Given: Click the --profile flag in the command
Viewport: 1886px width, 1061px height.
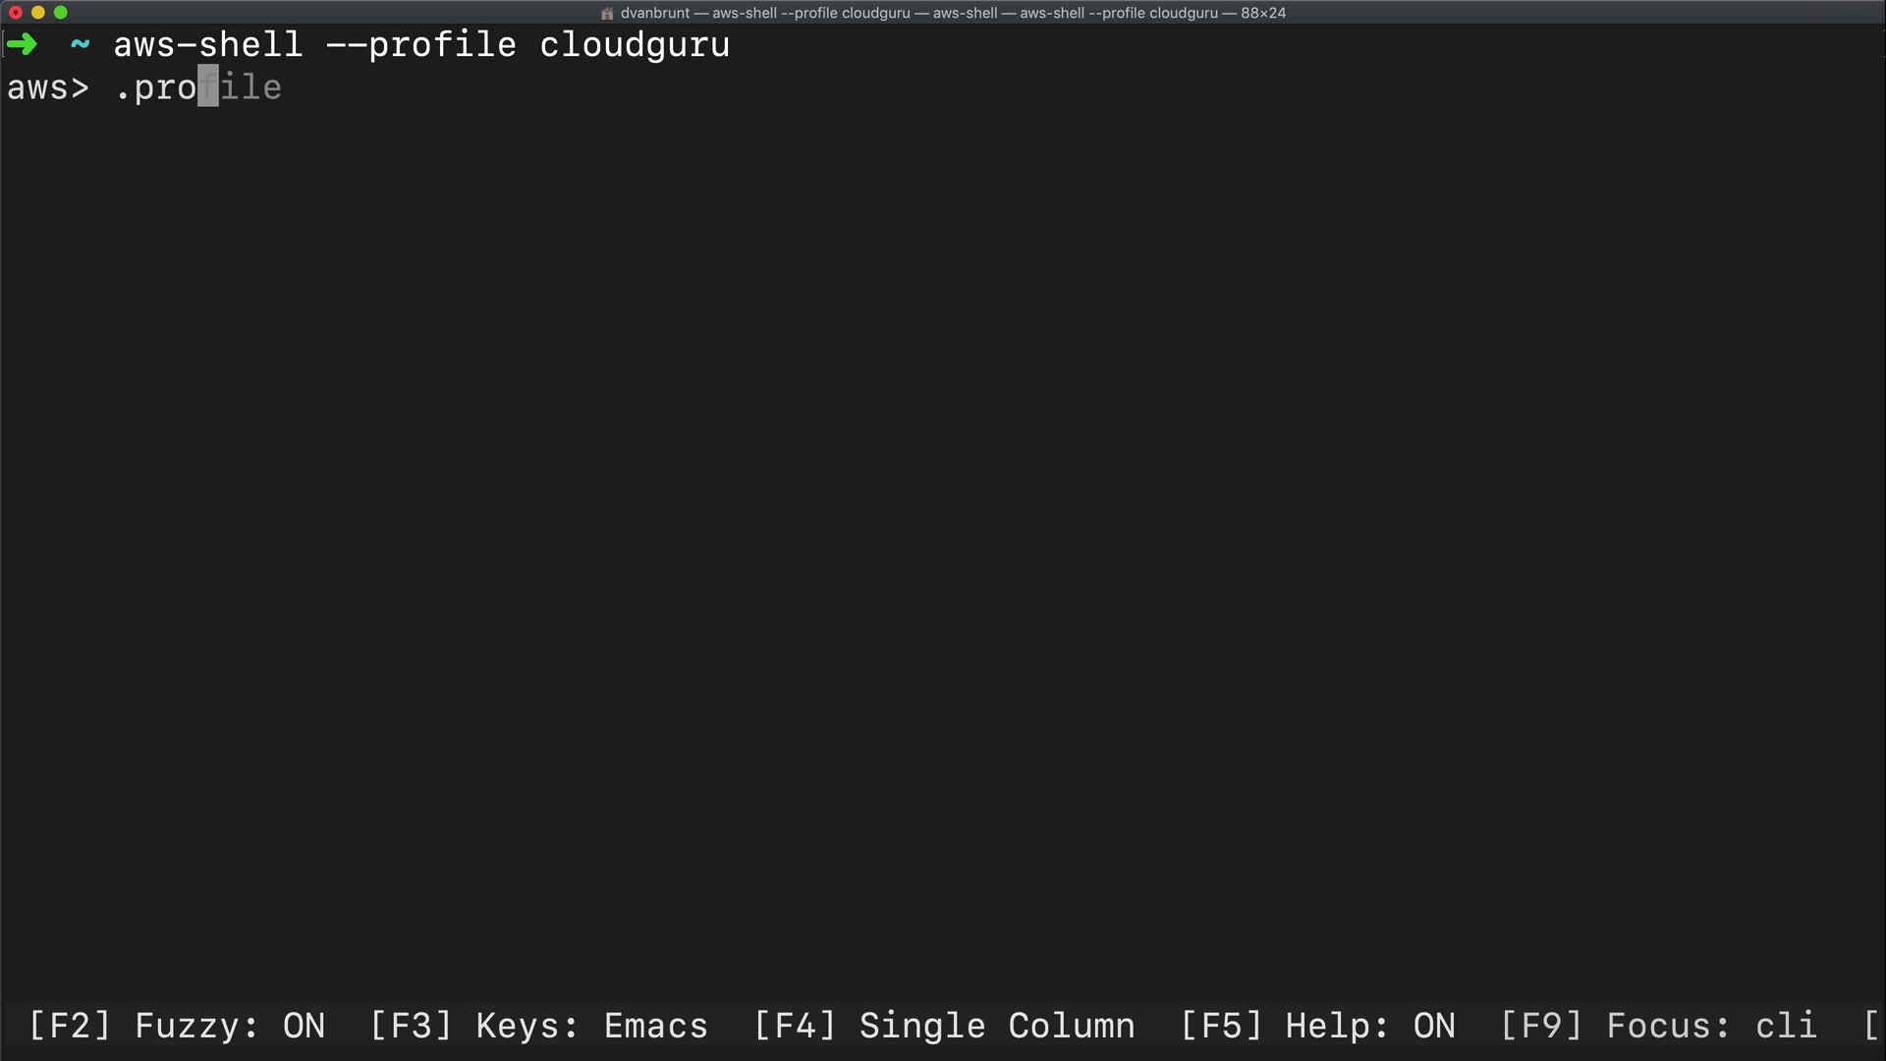Looking at the screenshot, I should 421,45.
